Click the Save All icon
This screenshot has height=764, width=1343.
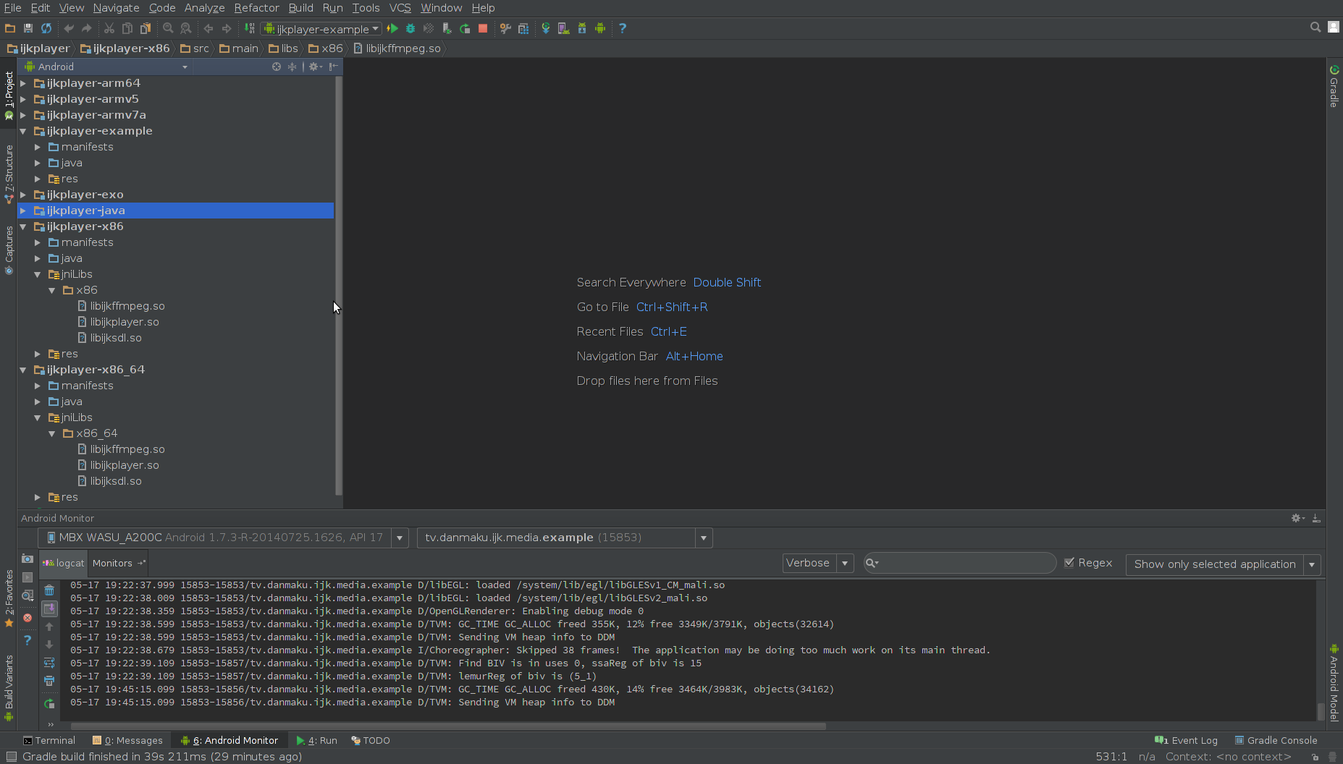tap(28, 28)
